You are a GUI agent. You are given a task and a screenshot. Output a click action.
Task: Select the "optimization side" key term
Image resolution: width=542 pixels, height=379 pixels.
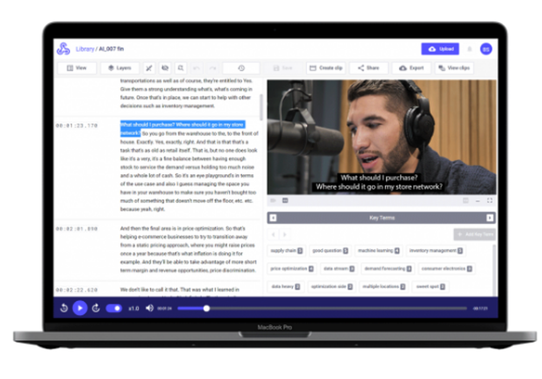332,287
